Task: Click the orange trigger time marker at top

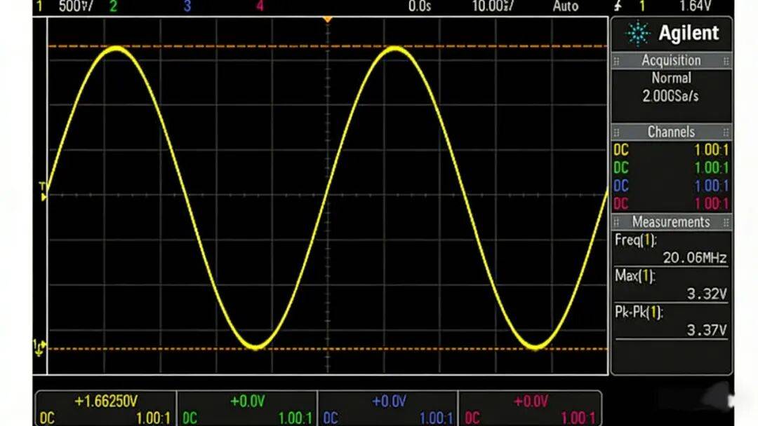Action: [x=327, y=20]
